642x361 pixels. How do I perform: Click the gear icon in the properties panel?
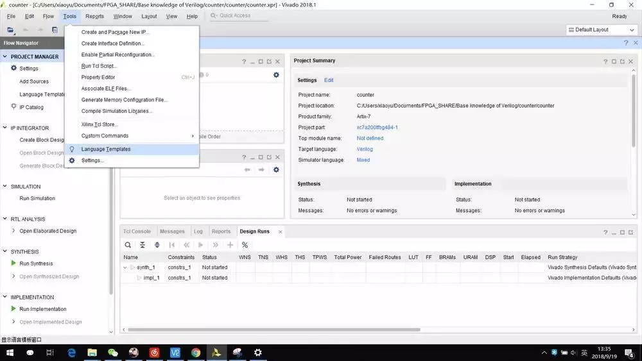(x=276, y=170)
